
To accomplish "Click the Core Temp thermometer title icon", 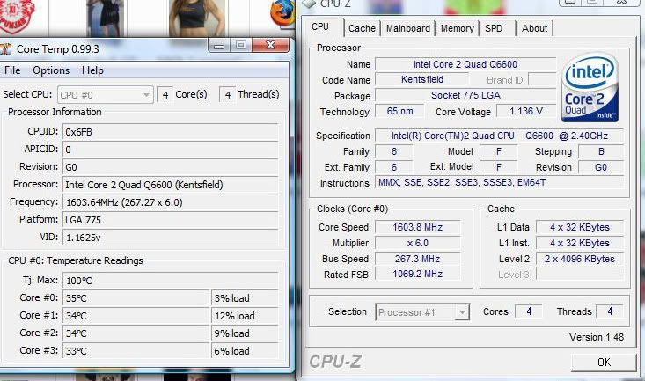I will (6, 49).
